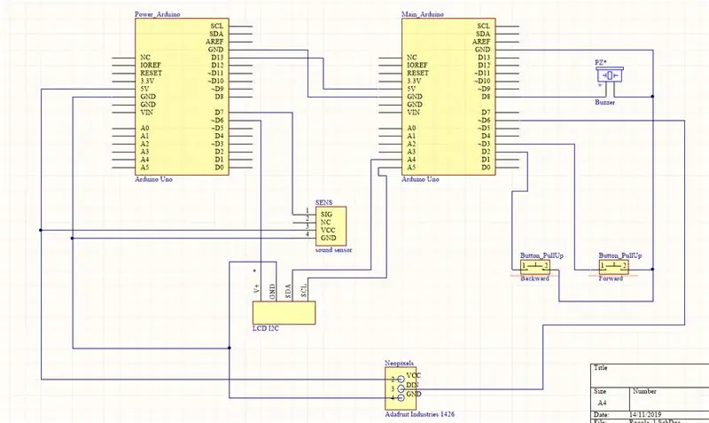Click D7 pin label on Power_Arduino
709x423 pixels.
coord(219,113)
